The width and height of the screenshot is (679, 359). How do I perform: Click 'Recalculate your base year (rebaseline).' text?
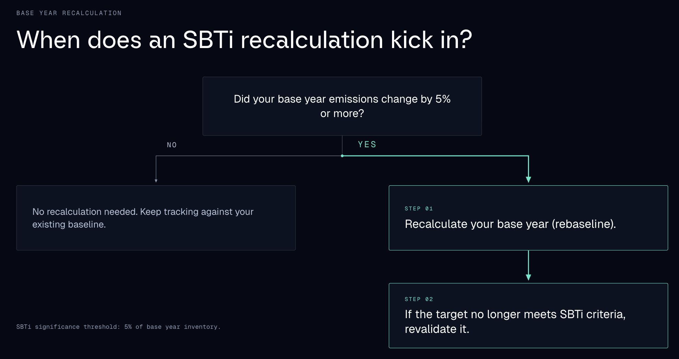pyautogui.click(x=510, y=224)
